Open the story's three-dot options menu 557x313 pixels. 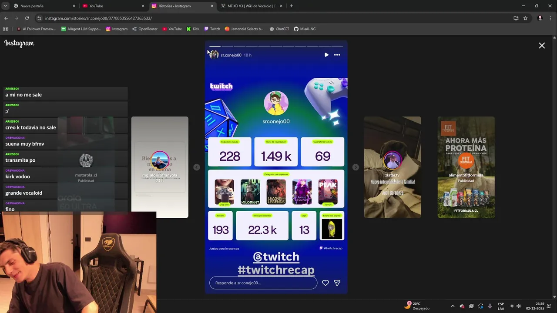[337, 55]
